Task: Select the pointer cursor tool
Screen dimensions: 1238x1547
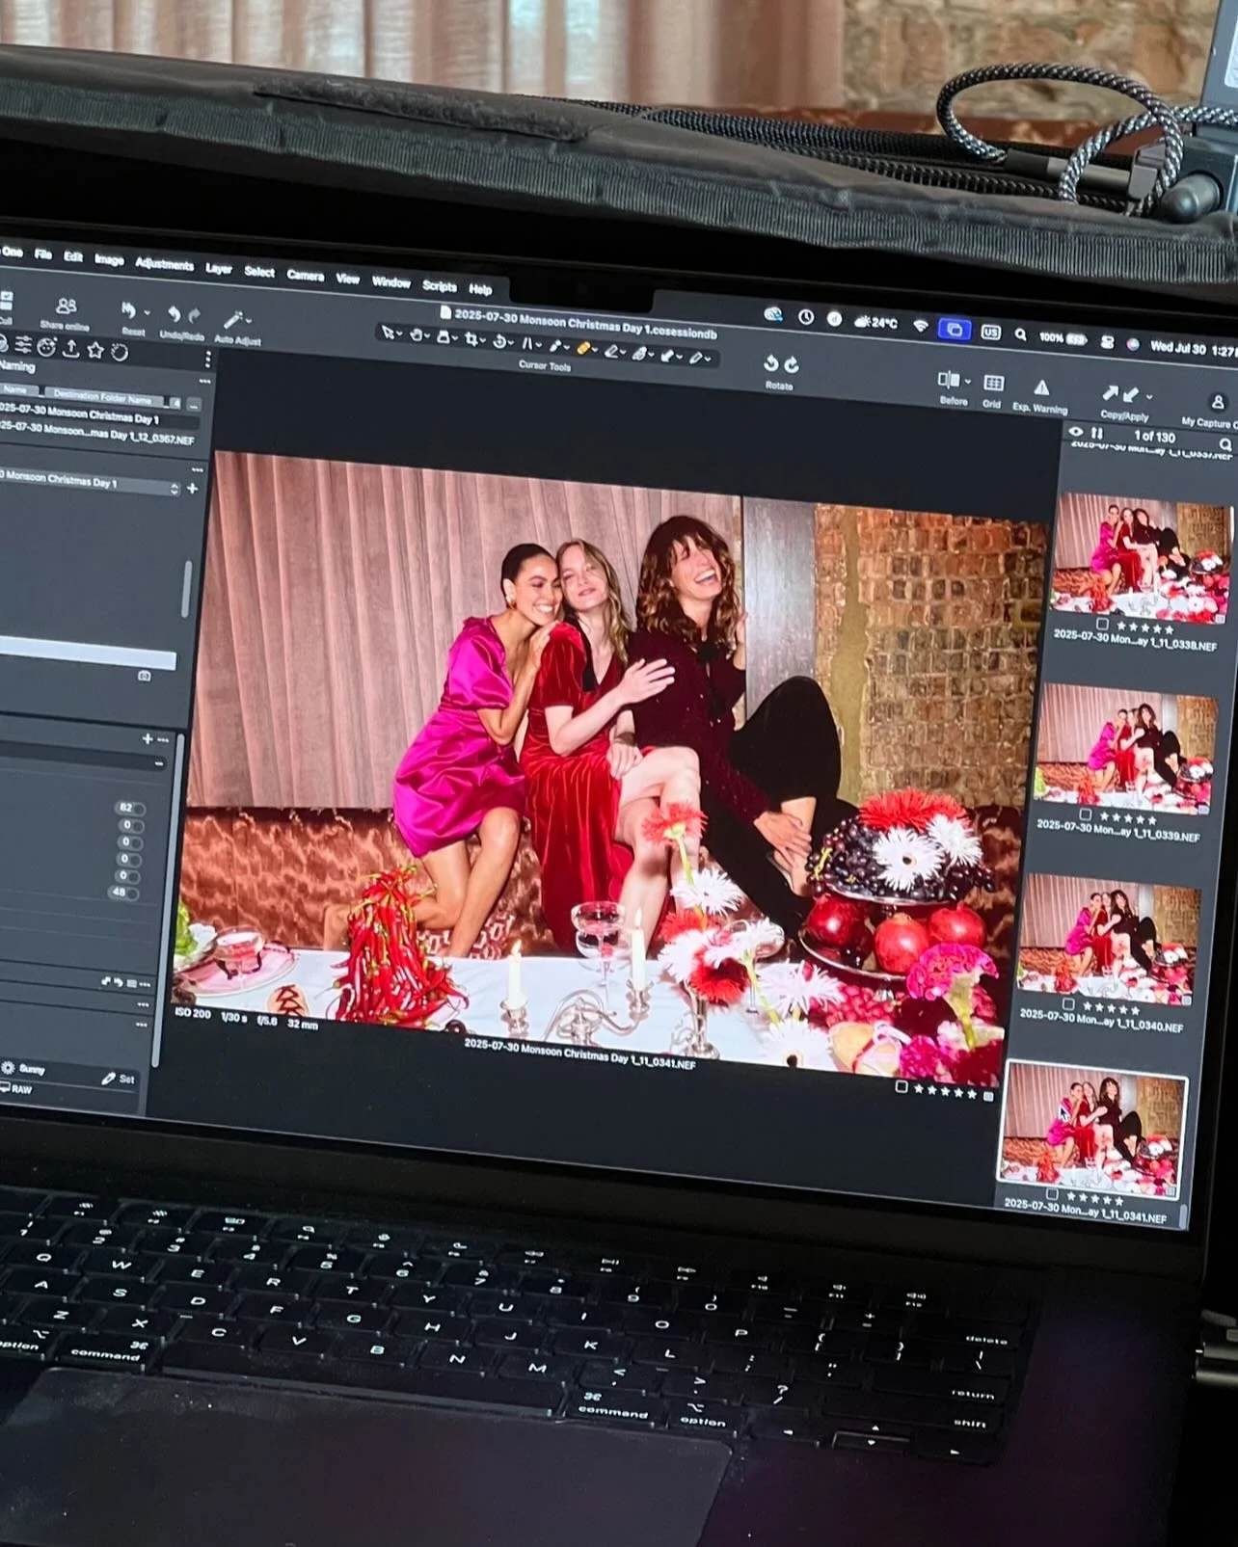Action: pyautogui.click(x=388, y=333)
